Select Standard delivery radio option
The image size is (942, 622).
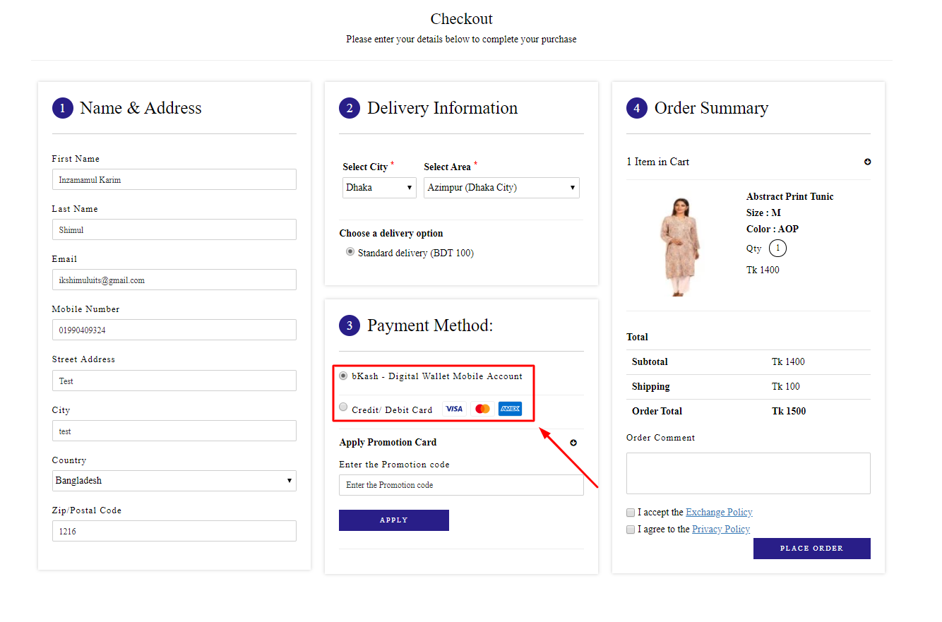point(350,251)
